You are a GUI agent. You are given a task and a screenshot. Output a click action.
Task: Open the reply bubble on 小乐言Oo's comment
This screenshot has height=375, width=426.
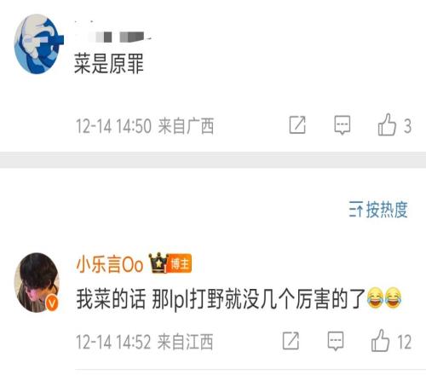[x=336, y=341]
